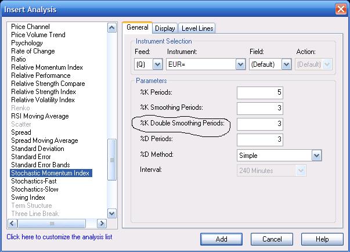Image resolution: width=350 pixels, height=252 pixels.
Task: Select Relative Strength Compare
Action: pyautogui.click(x=48, y=84)
